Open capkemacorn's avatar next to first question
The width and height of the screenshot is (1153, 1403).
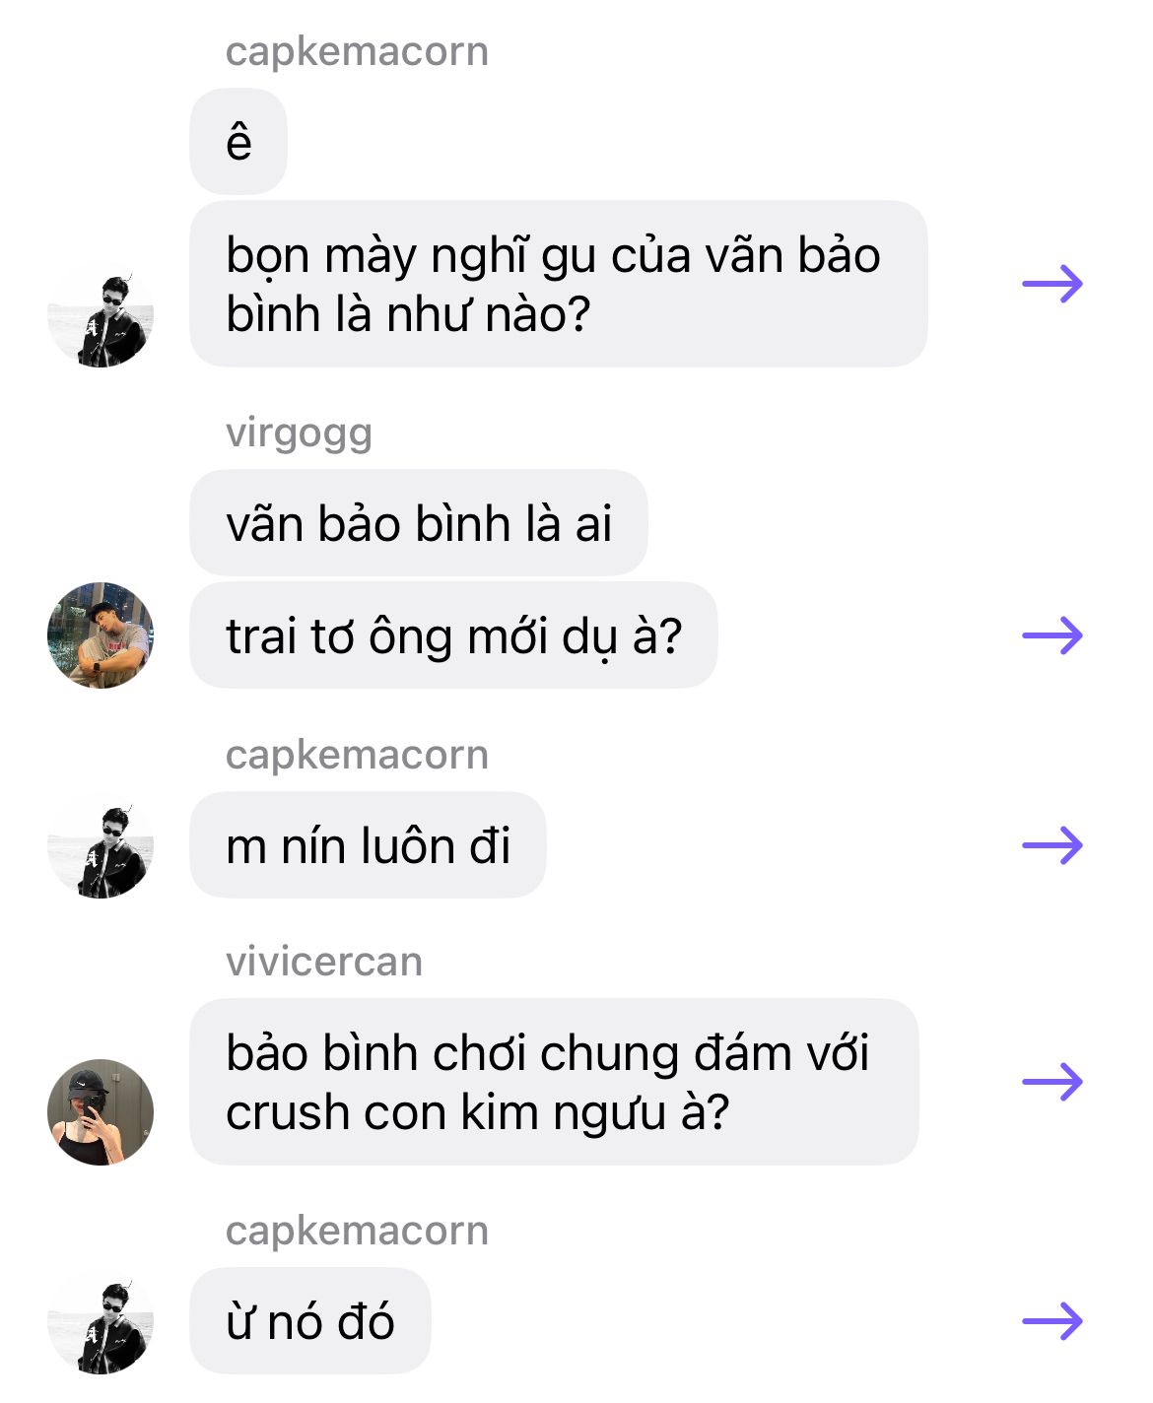tap(101, 316)
